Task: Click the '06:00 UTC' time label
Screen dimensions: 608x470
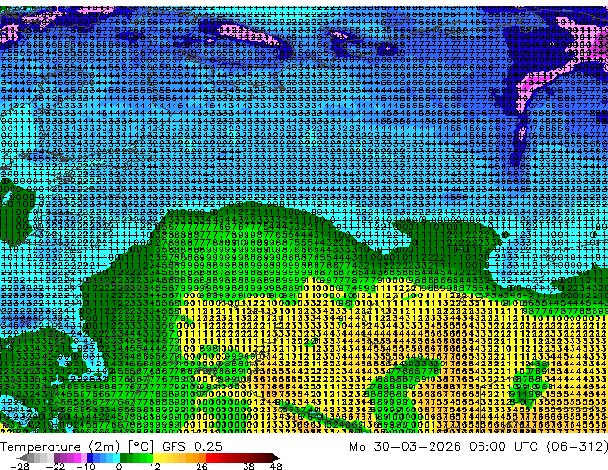Action: pos(503,447)
